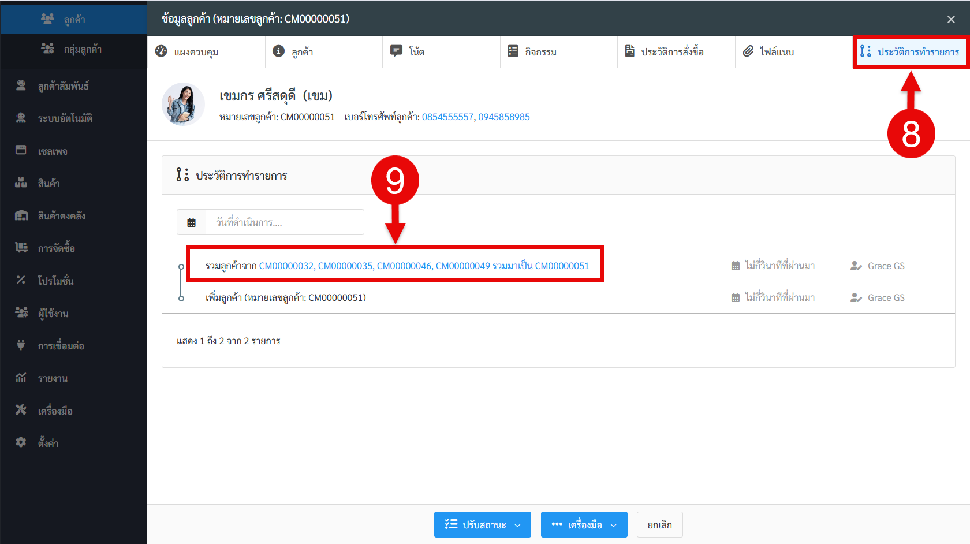Open the ไฟล์แนบ attachments tab
This screenshot has height=544, width=970.
(777, 52)
